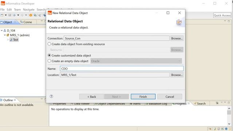Viewport: 233px width, 131px height.
Task: Click the New toolbar icon in main window
Action: (2, 15)
